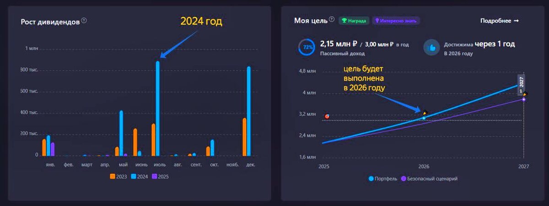The height and width of the screenshot is (206, 549).
Task: Click the 4,8 млн axis label
Action: (308, 71)
